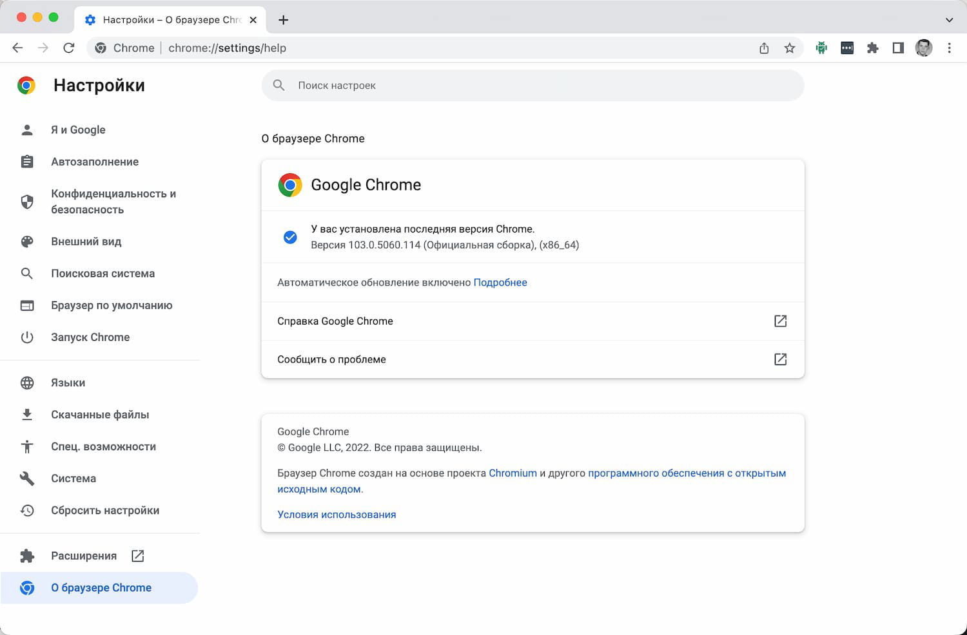The image size is (967, 635).
Task: Open the Extensions puzzle icon in toolbar
Action: click(873, 48)
